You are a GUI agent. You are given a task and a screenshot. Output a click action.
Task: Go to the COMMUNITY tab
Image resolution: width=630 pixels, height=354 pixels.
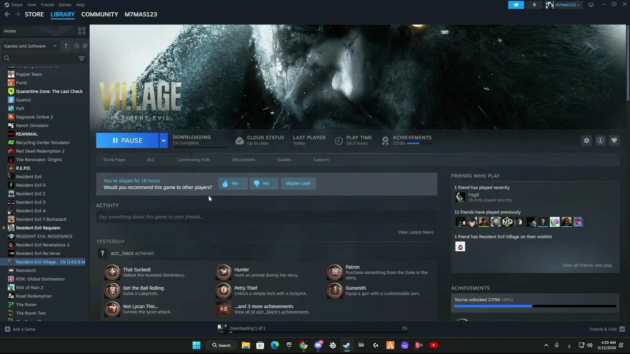point(99,14)
